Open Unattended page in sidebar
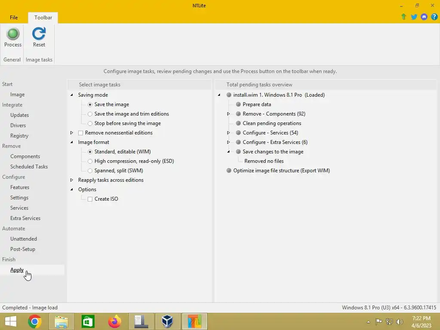This screenshot has width=440, height=330. coord(23,239)
